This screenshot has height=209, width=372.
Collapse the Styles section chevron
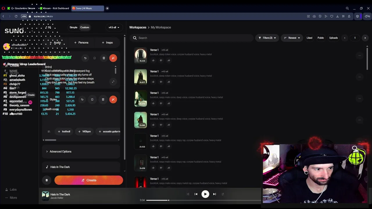(47, 100)
